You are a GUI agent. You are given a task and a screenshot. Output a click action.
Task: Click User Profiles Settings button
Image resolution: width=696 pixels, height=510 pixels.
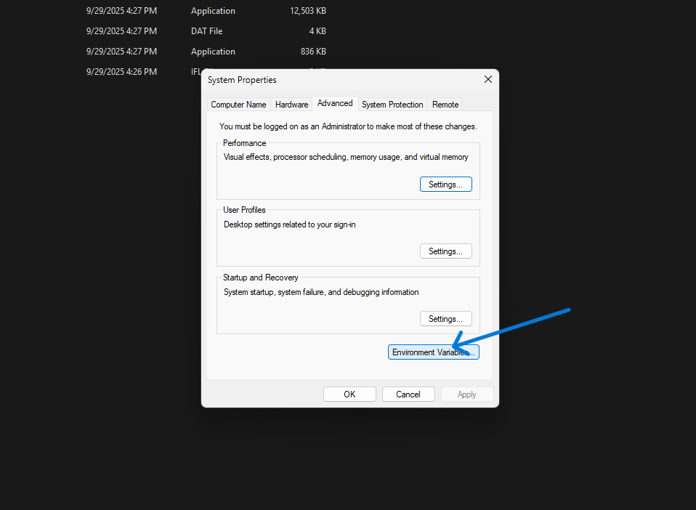click(x=445, y=251)
